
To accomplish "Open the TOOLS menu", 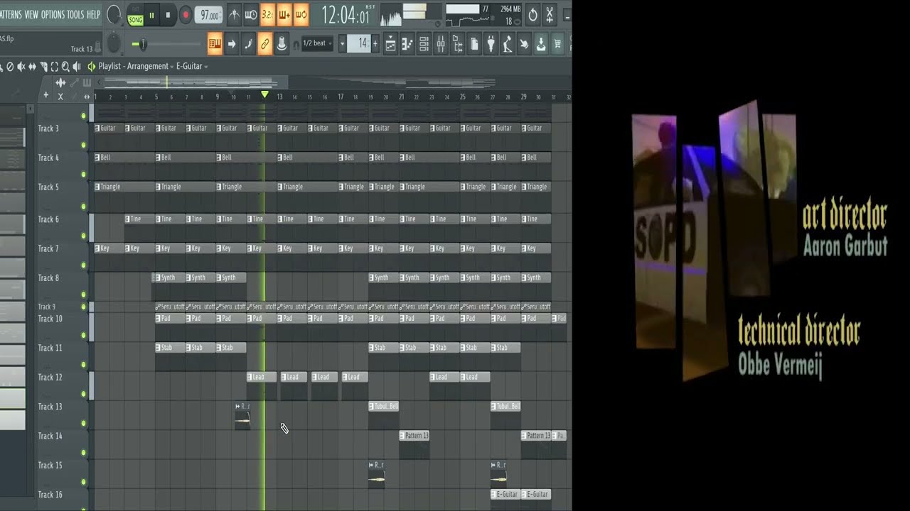I will [x=75, y=14].
